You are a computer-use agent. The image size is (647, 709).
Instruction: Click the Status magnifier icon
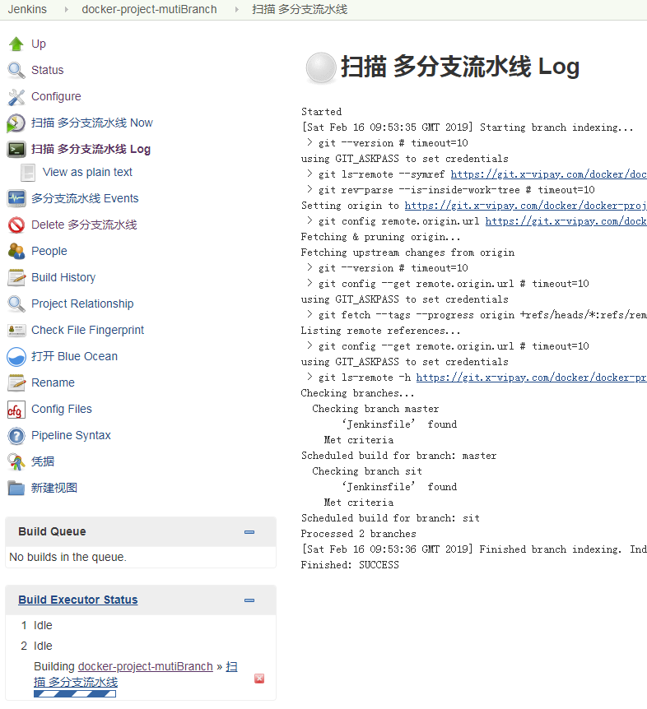[x=16, y=70]
